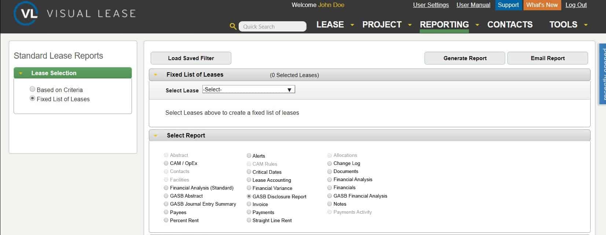Open the TOOLS menu

point(563,25)
